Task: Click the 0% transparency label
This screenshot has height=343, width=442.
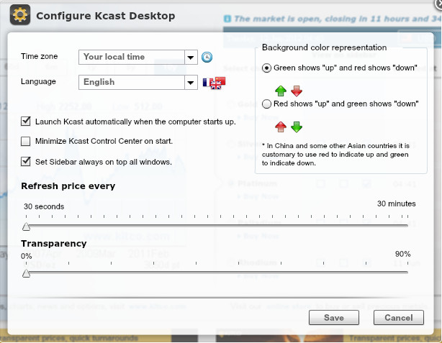Action: tap(26, 256)
